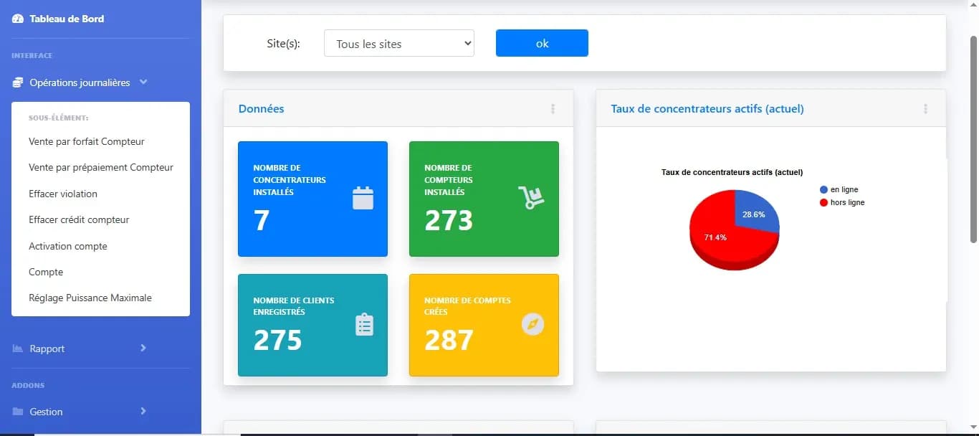Toggle the 'en ligne' legend entry
Screen dimensions: 979x436
tap(839, 189)
